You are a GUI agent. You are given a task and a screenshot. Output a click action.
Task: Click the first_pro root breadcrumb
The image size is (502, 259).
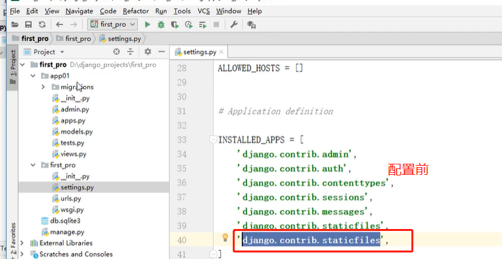pos(30,38)
